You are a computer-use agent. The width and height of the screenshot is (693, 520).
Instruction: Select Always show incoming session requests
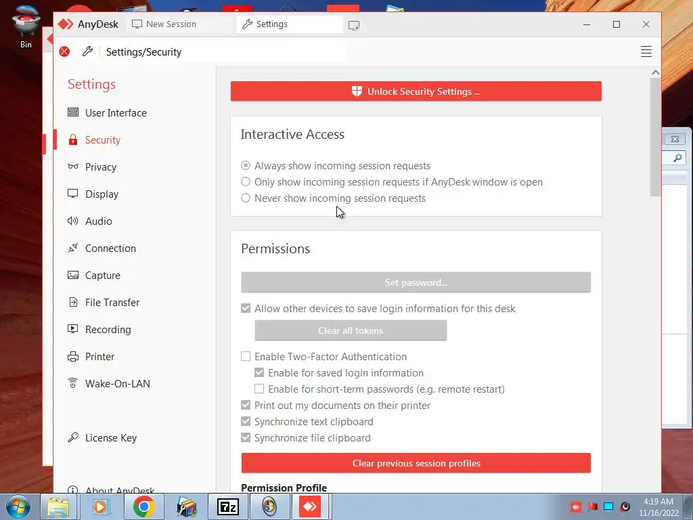click(246, 165)
